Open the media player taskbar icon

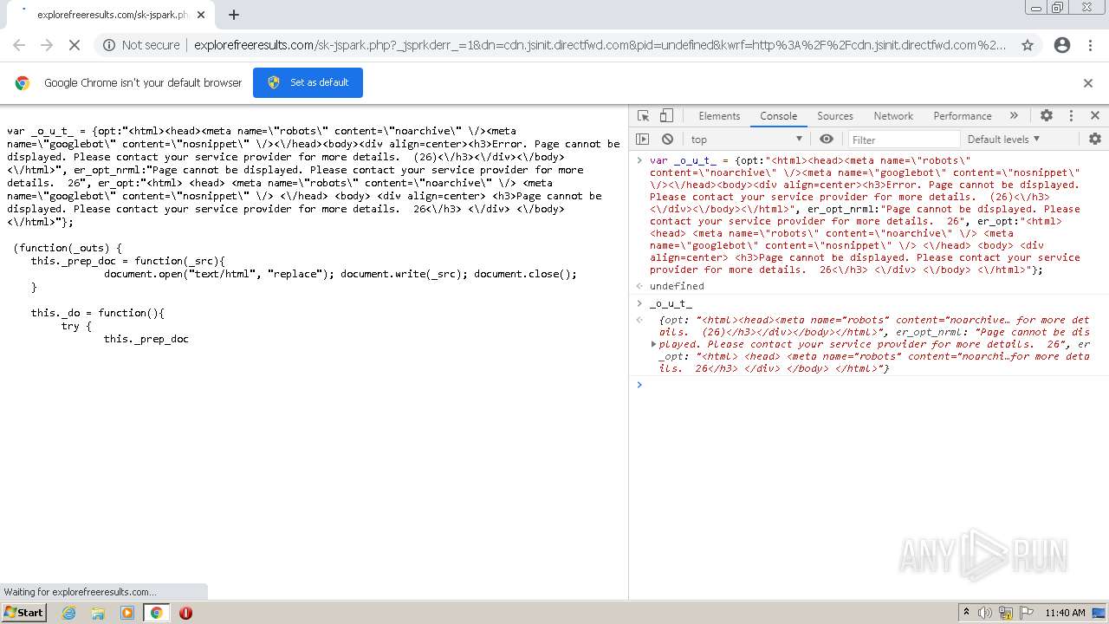point(127,613)
